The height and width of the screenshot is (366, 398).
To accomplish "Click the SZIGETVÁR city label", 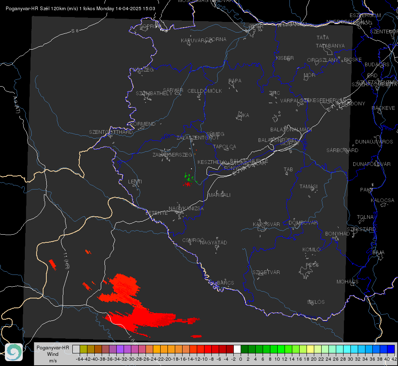I will click(x=266, y=272).
